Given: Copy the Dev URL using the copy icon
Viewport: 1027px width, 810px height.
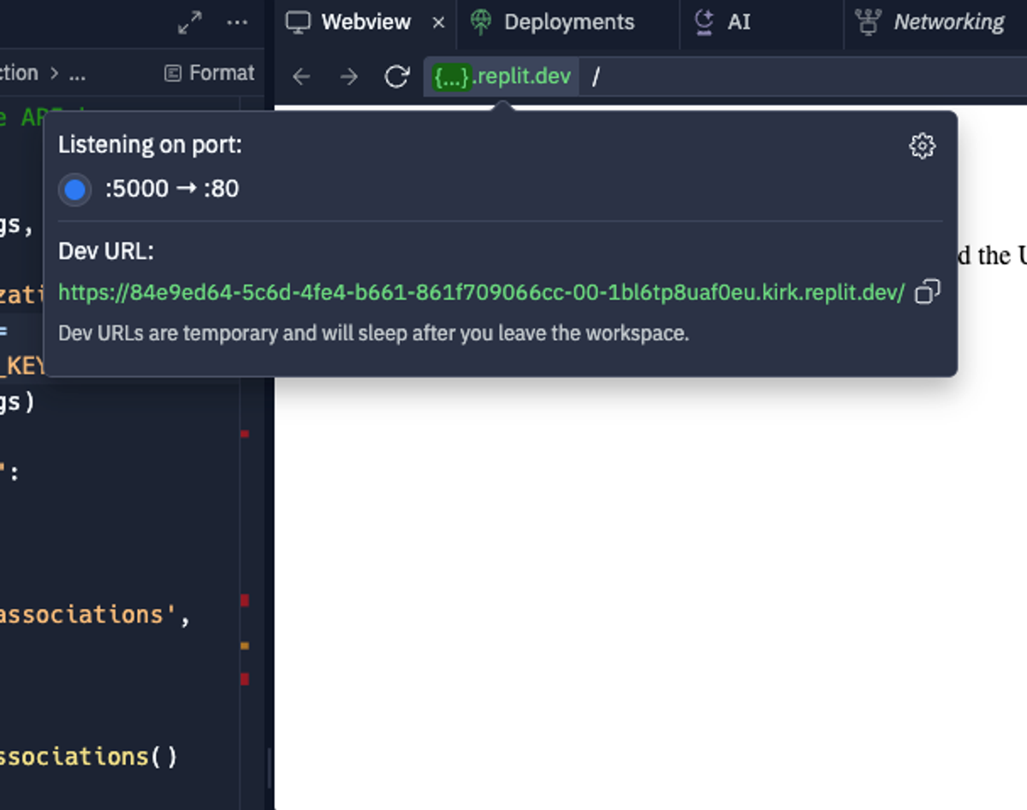Looking at the screenshot, I should tap(927, 293).
